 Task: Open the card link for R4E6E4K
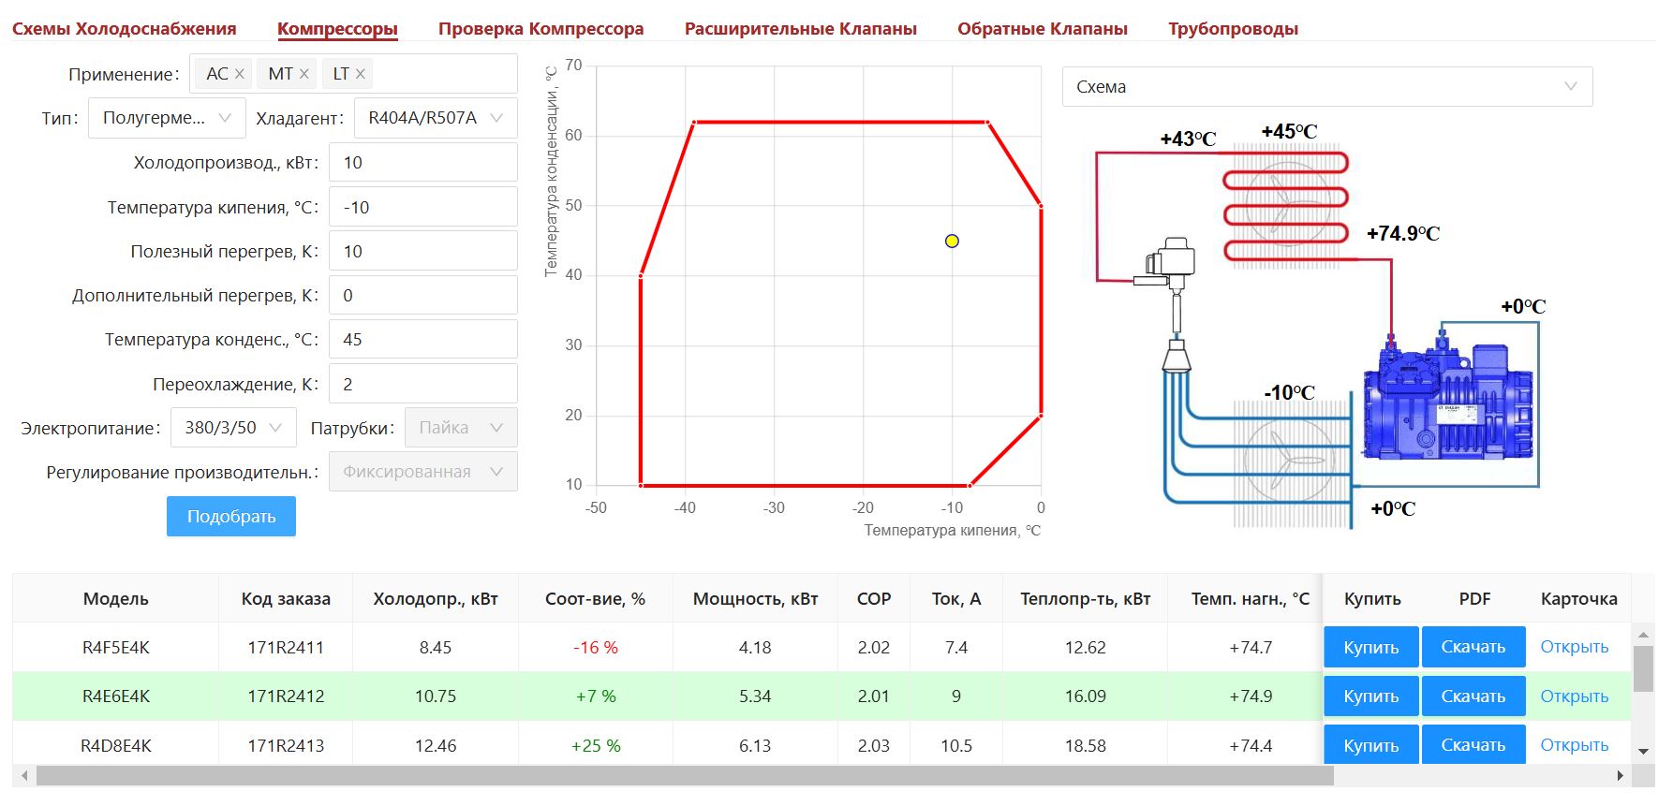pyautogui.click(x=1575, y=696)
